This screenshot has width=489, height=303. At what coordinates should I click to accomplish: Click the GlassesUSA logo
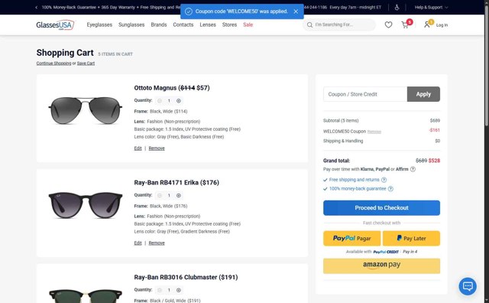55,24
